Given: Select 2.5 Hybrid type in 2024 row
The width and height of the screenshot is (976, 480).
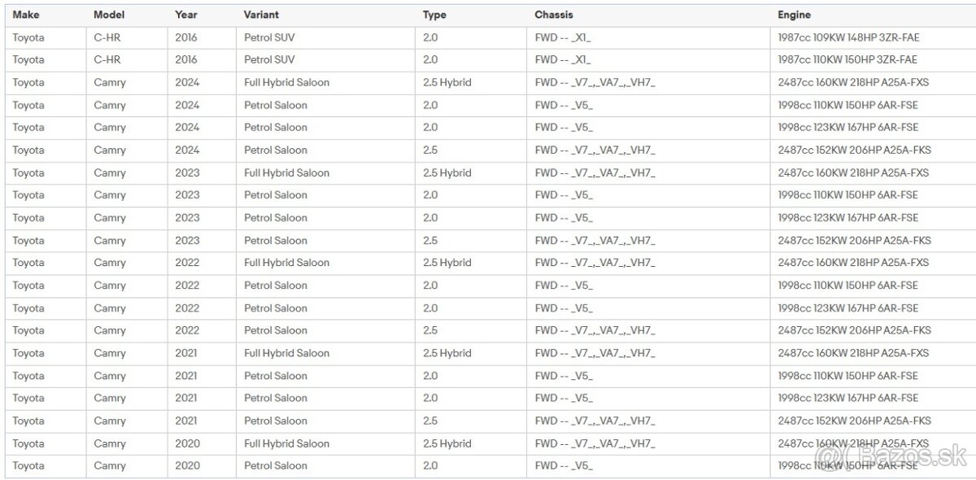Looking at the screenshot, I should click(447, 82).
